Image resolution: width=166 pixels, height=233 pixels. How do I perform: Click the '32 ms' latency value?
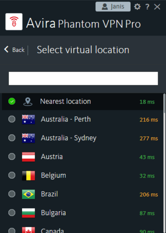[x=147, y=176]
